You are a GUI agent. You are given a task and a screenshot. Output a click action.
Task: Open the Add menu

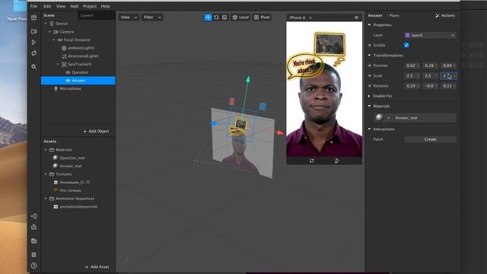click(x=75, y=6)
